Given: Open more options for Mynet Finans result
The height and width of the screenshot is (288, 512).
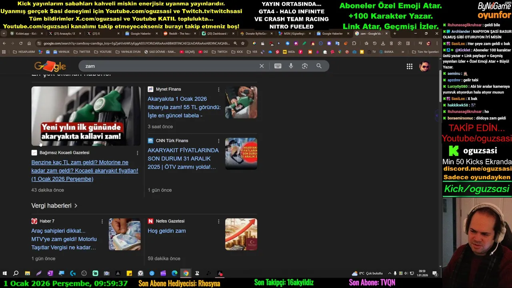Looking at the screenshot, I should [x=218, y=89].
